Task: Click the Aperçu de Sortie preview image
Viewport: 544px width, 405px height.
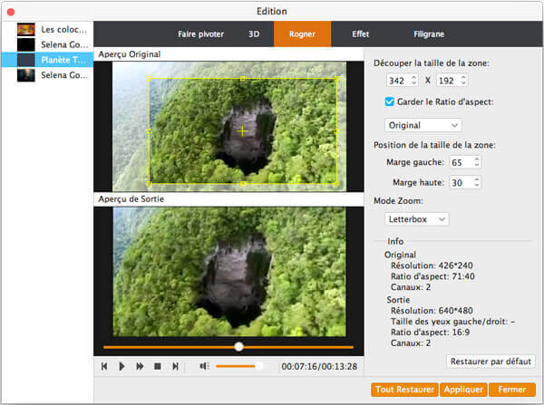Action: pyautogui.click(x=229, y=272)
